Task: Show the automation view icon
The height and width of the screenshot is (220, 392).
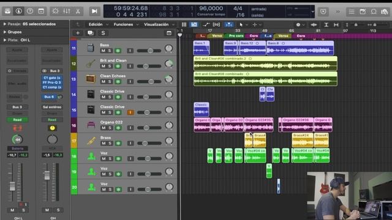Action: click(206, 24)
